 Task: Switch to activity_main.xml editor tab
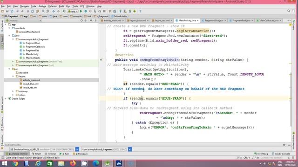coord(112,20)
